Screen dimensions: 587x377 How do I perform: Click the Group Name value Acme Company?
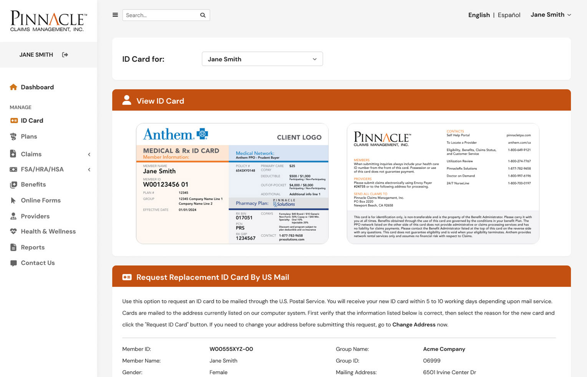[444, 349]
